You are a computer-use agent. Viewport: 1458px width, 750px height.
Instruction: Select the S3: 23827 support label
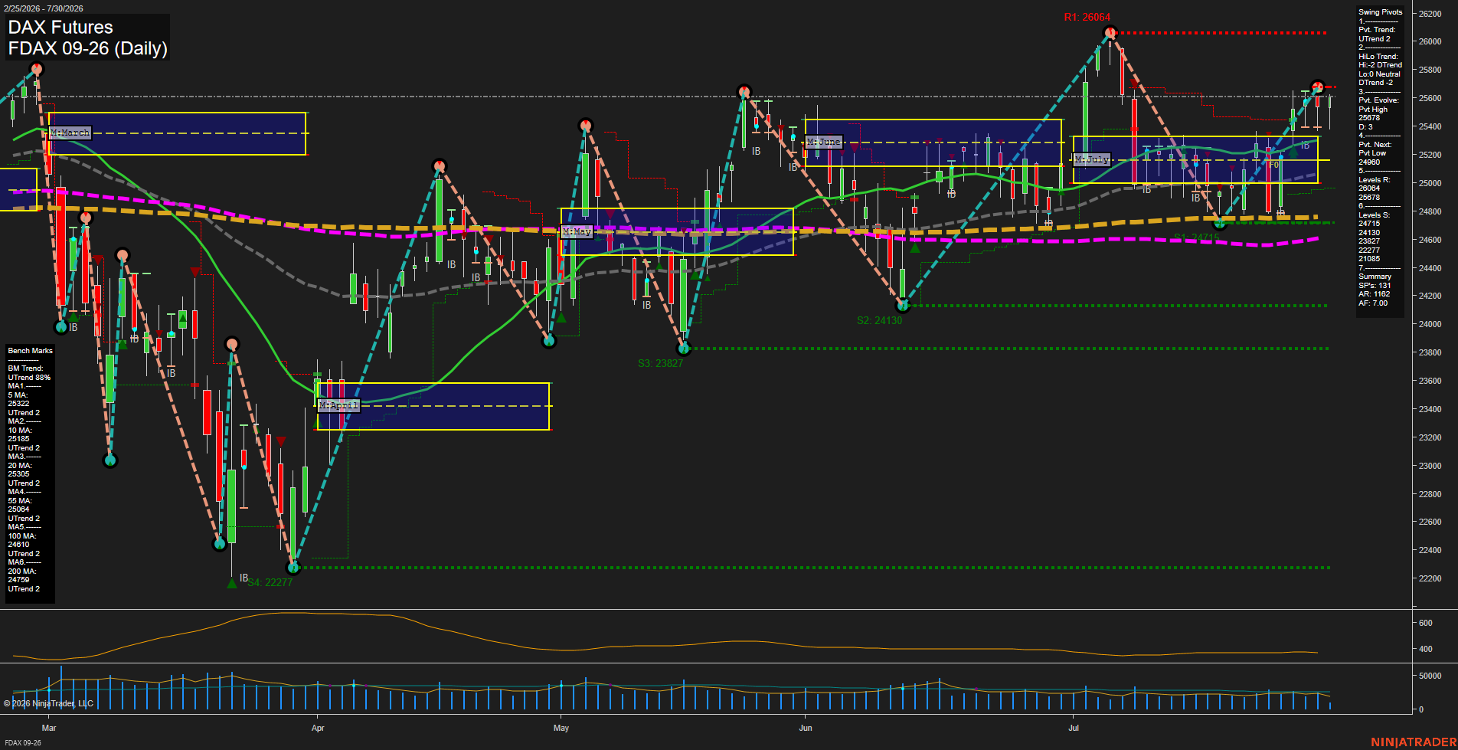pyautogui.click(x=660, y=363)
